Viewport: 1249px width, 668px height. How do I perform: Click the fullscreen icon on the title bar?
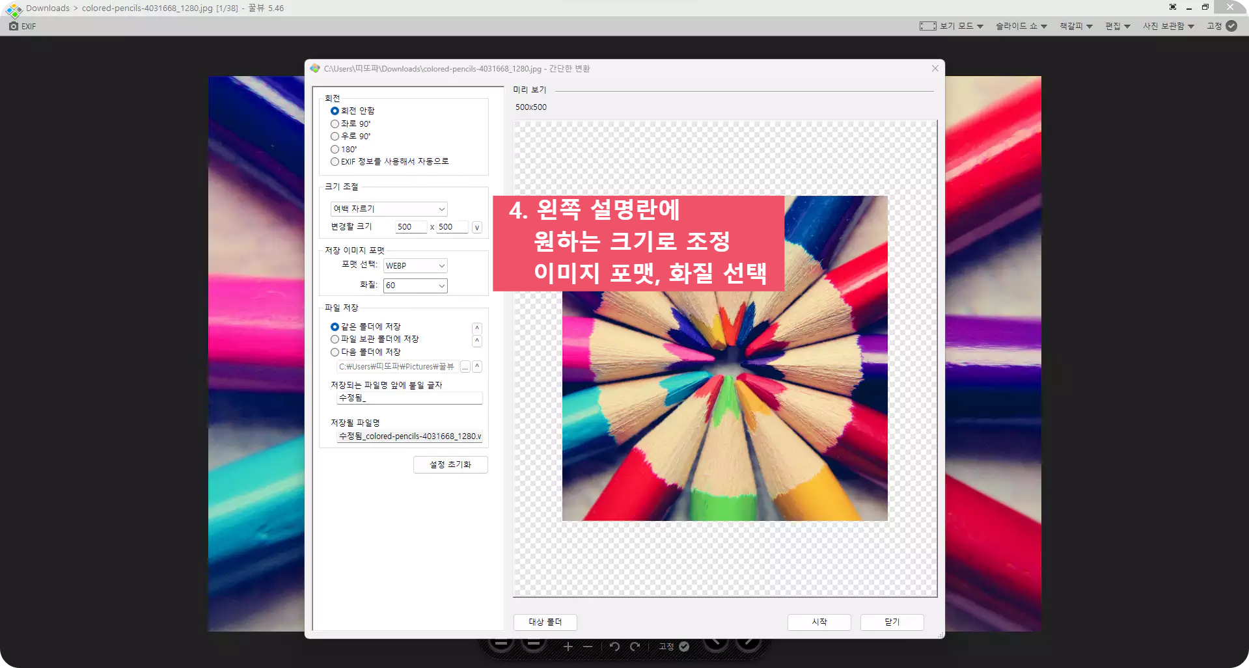tap(1172, 7)
